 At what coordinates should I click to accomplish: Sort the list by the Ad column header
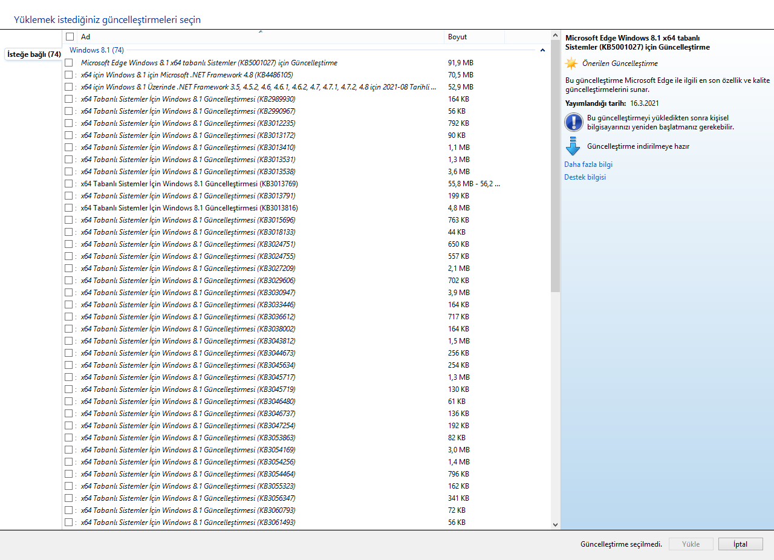[254, 37]
